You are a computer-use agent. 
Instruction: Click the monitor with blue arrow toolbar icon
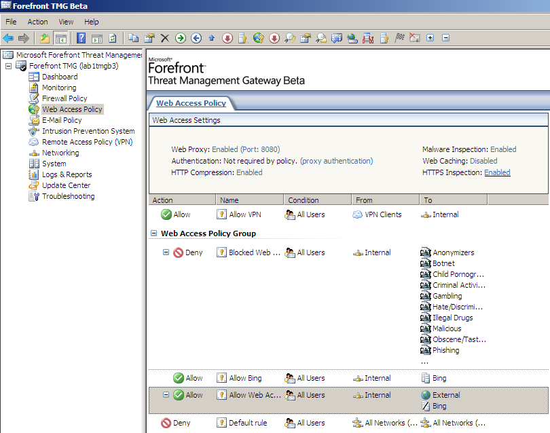337,38
